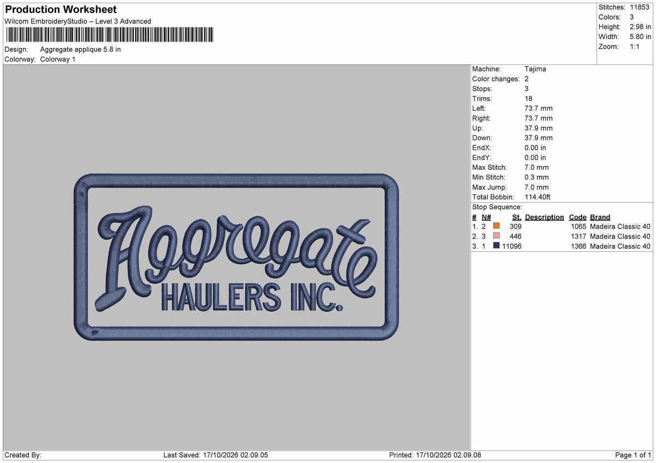The image size is (656, 463).
Task: Click the Up value 37.9 mm
Action: point(538,128)
